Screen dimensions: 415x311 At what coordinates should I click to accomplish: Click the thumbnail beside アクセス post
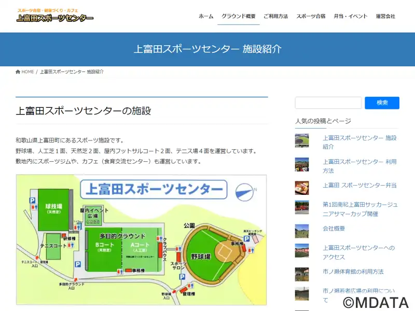click(302, 250)
